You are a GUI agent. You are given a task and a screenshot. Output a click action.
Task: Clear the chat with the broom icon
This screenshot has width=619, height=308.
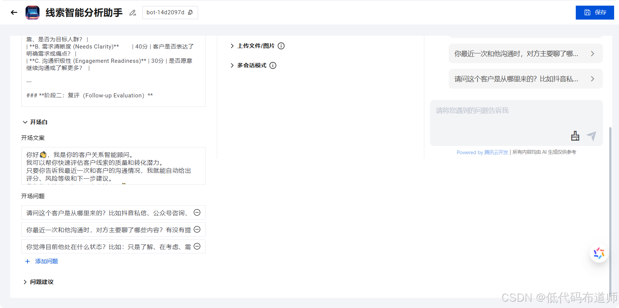point(575,136)
